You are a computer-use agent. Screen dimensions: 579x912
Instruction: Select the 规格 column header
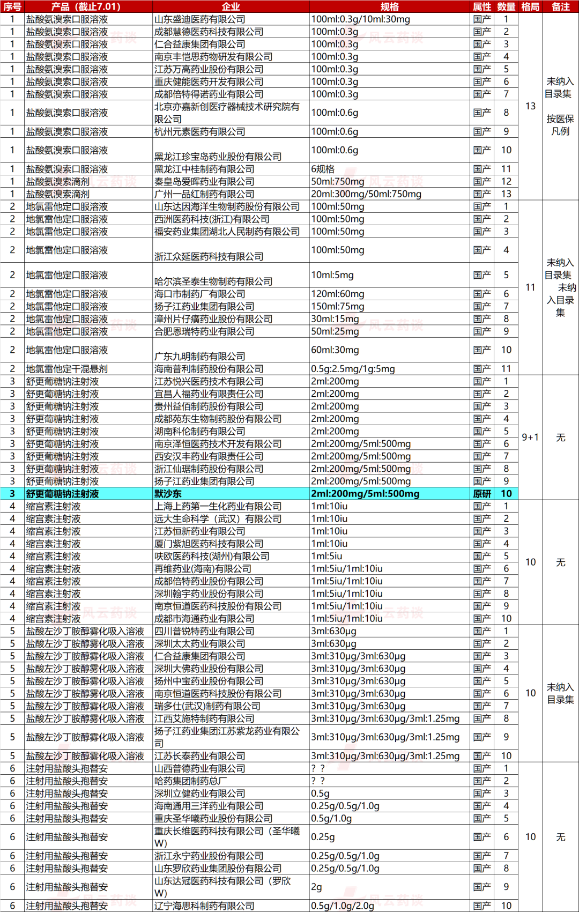(x=390, y=6)
